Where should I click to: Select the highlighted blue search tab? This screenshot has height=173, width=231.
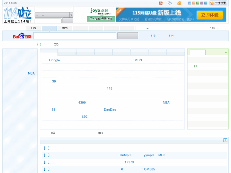49,28
